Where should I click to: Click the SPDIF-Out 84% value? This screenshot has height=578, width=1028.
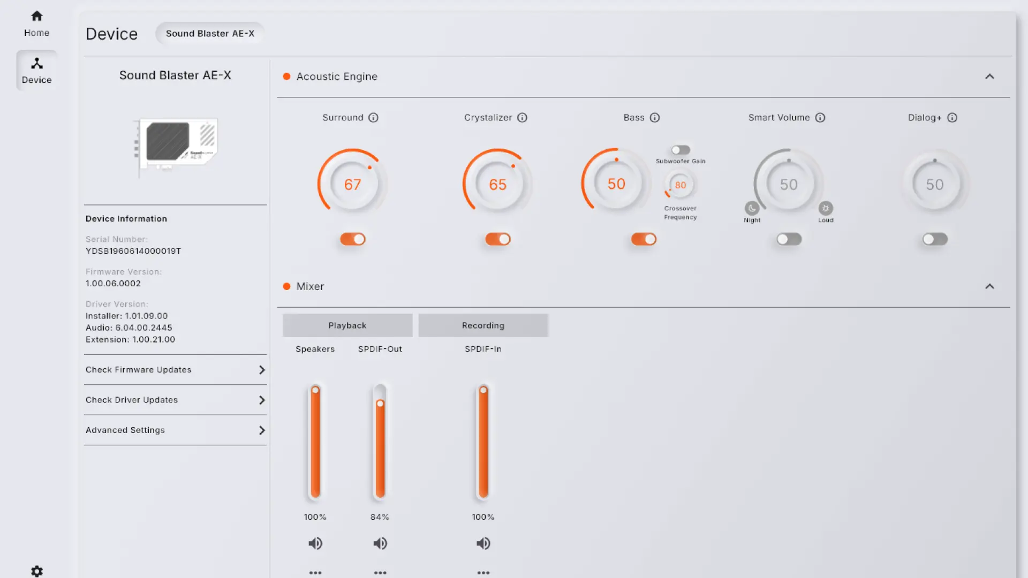point(380,517)
